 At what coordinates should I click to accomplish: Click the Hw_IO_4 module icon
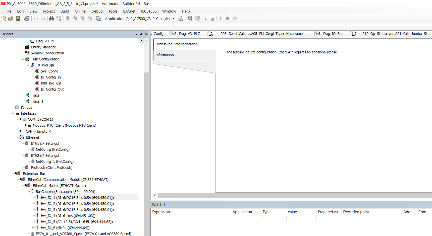pyautogui.click(x=37, y=216)
